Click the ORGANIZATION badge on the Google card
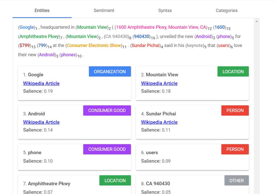This screenshot has height=194, width=275. point(110,71)
